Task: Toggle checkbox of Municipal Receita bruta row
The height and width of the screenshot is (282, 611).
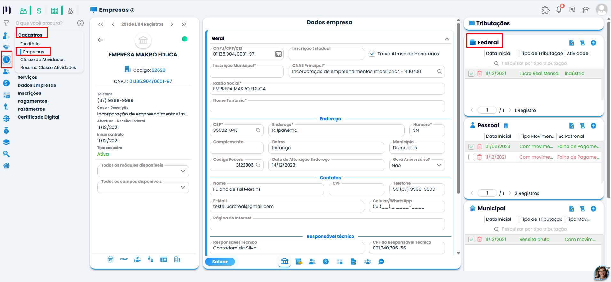Action: pyautogui.click(x=471, y=239)
